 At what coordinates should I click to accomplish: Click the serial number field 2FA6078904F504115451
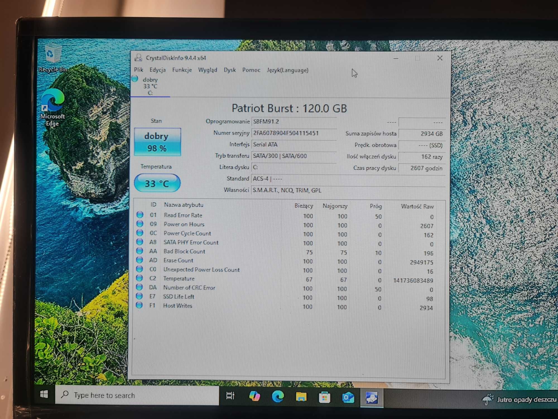pyautogui.click(x=294, y=133)
